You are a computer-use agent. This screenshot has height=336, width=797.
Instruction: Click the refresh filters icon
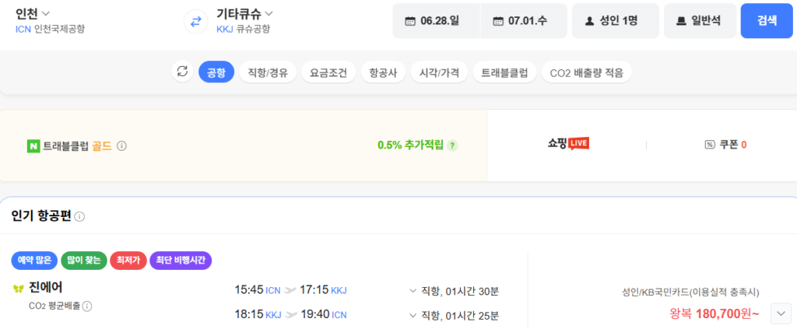pyautogui.click(x=182, y=72)
